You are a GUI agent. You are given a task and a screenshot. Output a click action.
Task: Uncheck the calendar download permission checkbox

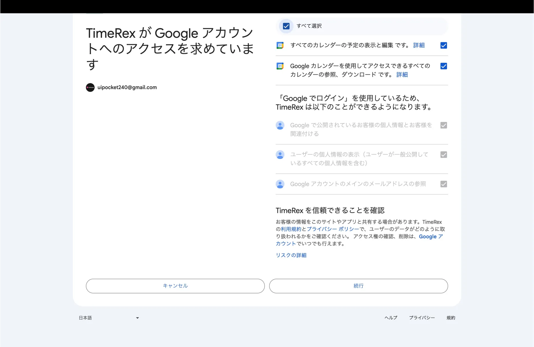pyautogui.click(x=443, y=66)
